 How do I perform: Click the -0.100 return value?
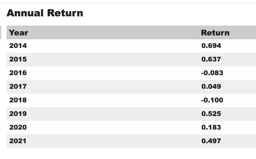(212, 100)
